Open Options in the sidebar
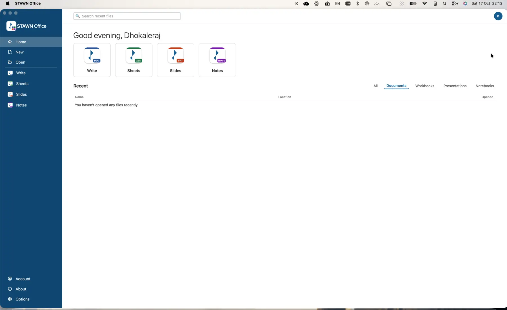Image resolution: width=507 pixels, height=310 pixels. (x=31, y=299)
